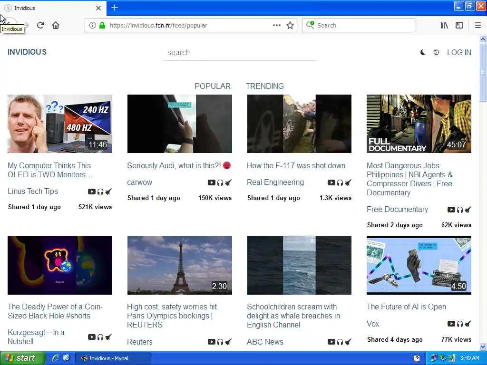This screenshot has height=365, width=487.
Task: Show sidebars icon in toolbar
Action: [459, 25]
